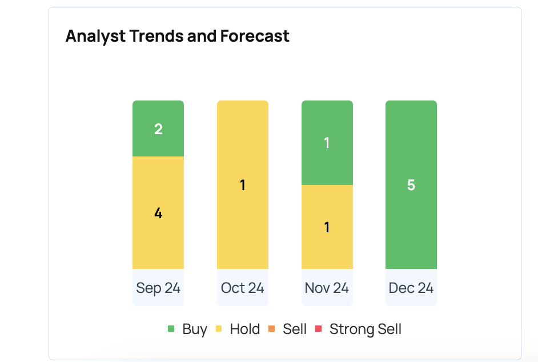Image resolution: width=538 pixels, height=362 pixels.
Task: Toggle the Hold series legend label
Action: coord(244,329)
